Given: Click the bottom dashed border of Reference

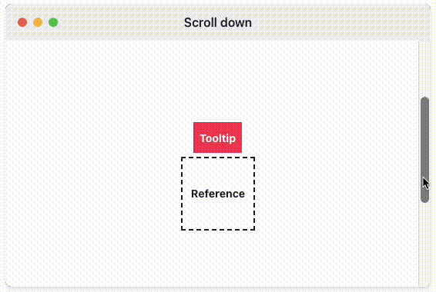Looking at the screenshot, I should [218, 230].
